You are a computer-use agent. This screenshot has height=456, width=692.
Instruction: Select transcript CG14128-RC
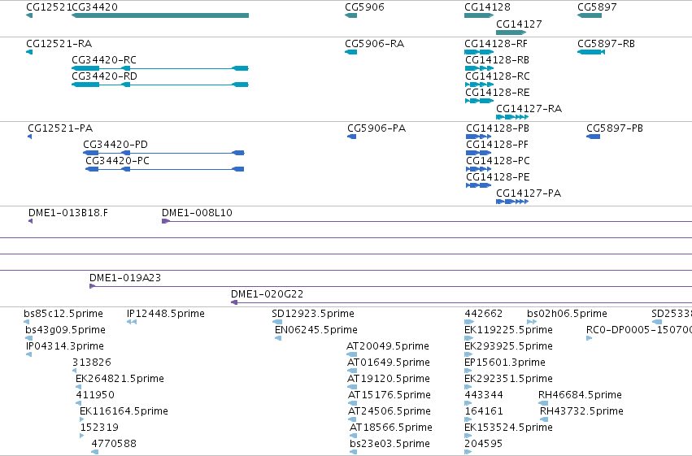479,85
